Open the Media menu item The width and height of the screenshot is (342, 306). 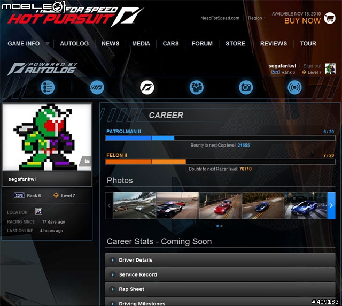point(141,43)
